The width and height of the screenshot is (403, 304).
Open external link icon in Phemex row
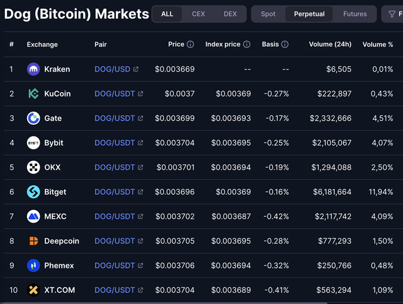(x=140, y=266)
